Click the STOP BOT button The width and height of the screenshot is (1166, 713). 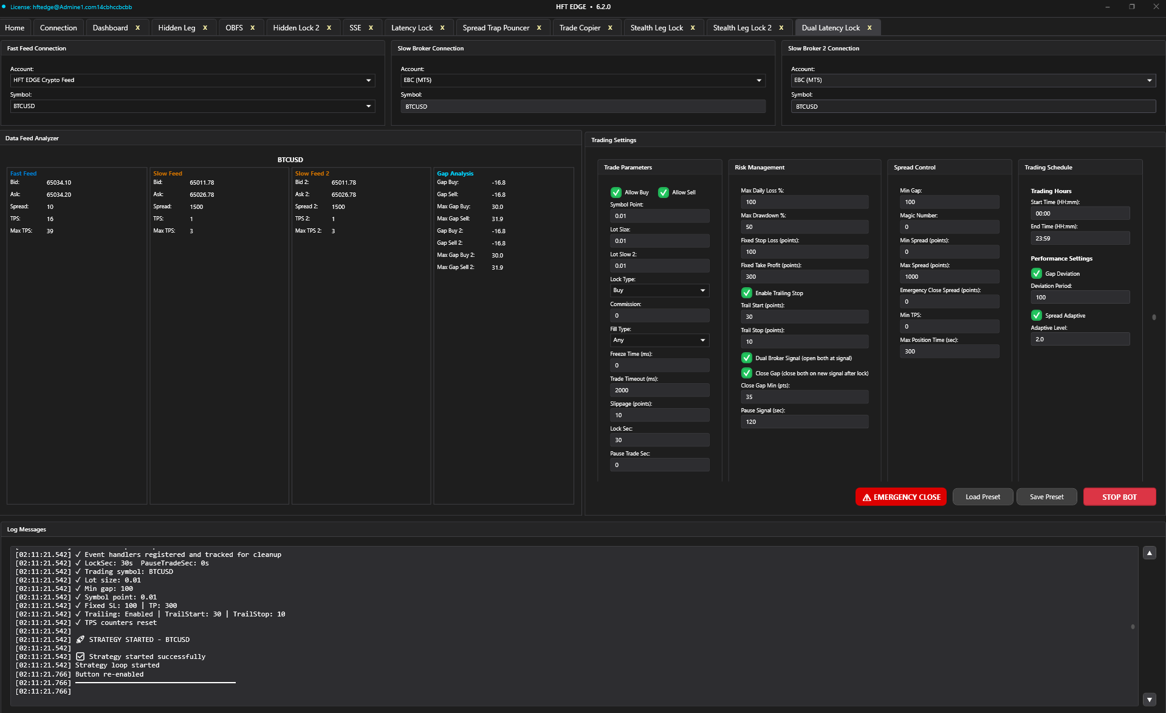[1119, 497]
